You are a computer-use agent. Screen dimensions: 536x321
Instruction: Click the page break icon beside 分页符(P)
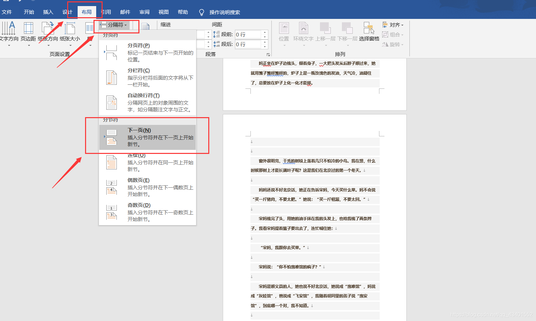[111, 52]
